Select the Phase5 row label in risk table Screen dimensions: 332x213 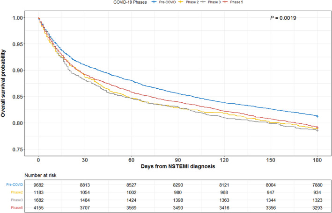pos(17,209)
